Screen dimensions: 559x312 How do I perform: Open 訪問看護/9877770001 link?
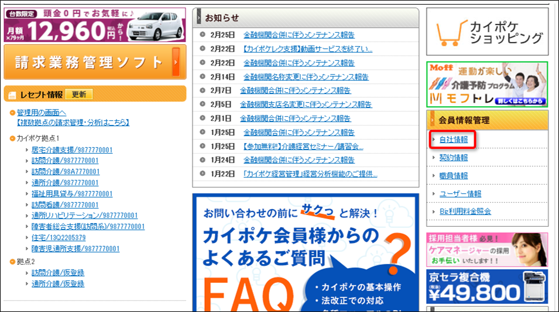click(x=65, y=204)
